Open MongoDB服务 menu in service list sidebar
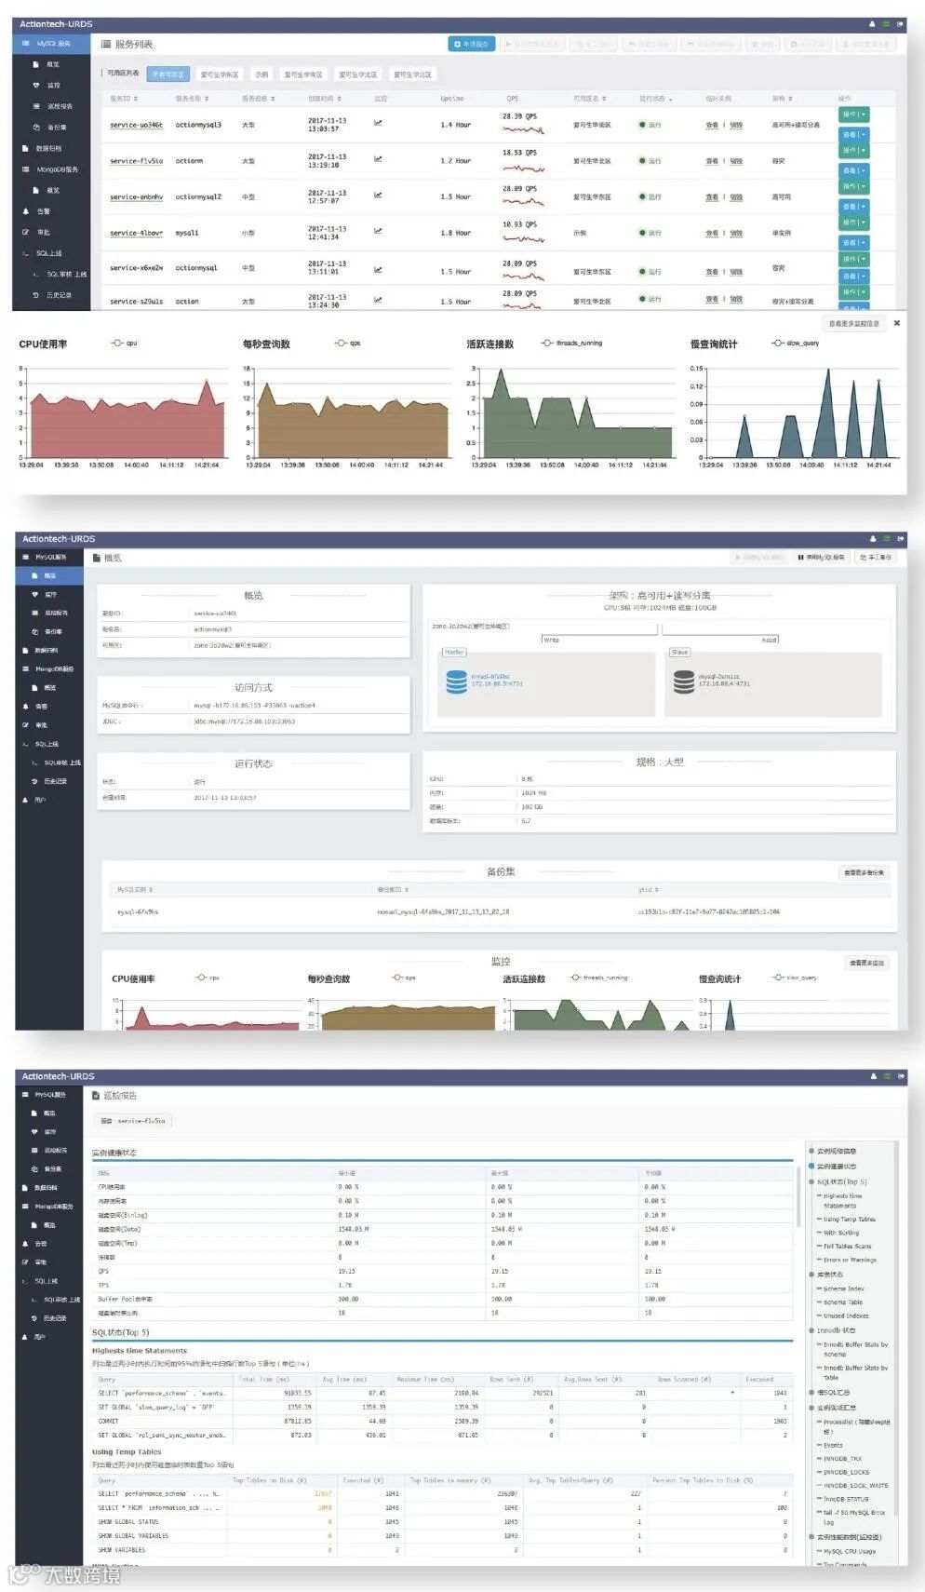This screenshot has height=1592, width=925. click(x=51, y=169)
